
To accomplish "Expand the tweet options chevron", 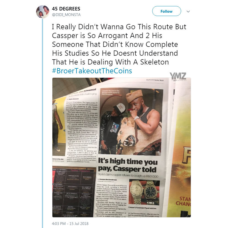I will coord(188,12).
